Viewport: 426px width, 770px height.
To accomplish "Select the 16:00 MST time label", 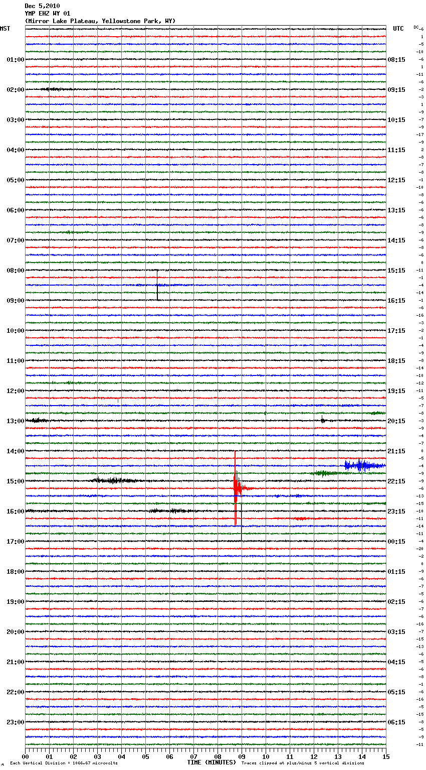I will pyautogui.click(x=16, y=511).
